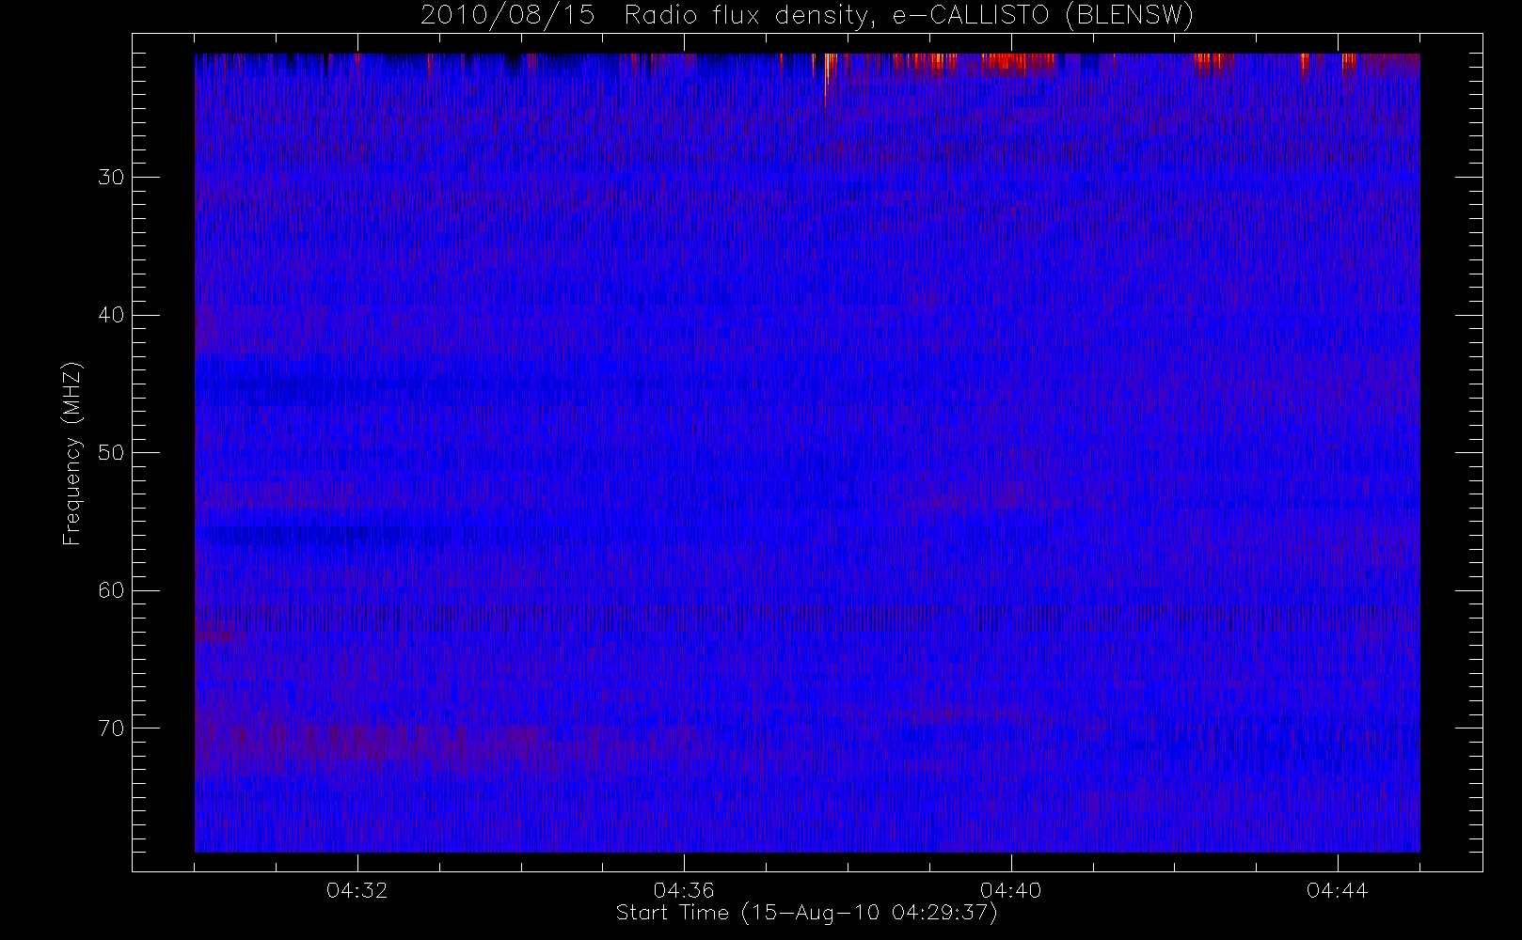This screenshot has height=940, width=1522.
Task: Click the 70 MHz frequency tick label
Action: (x=111, y=728)
